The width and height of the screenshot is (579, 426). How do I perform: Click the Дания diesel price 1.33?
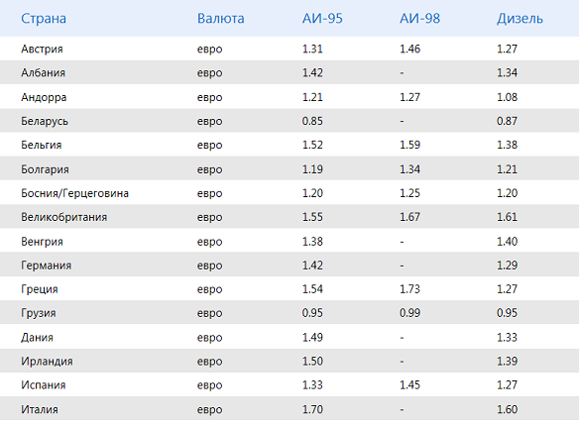click(x=507, y=337)
